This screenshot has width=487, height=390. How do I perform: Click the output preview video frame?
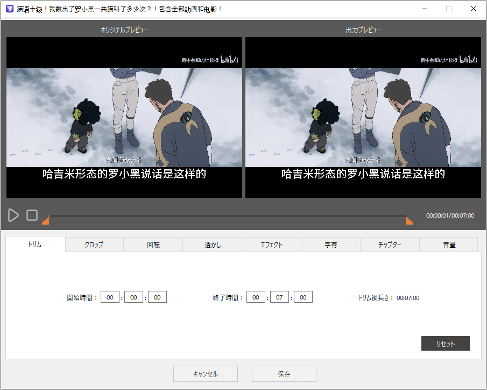point(363,117)
